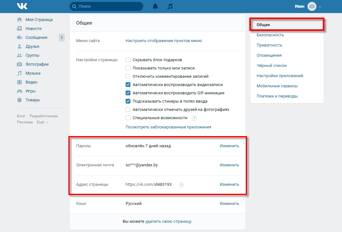Click into the Поиск search field

(106, 6)
